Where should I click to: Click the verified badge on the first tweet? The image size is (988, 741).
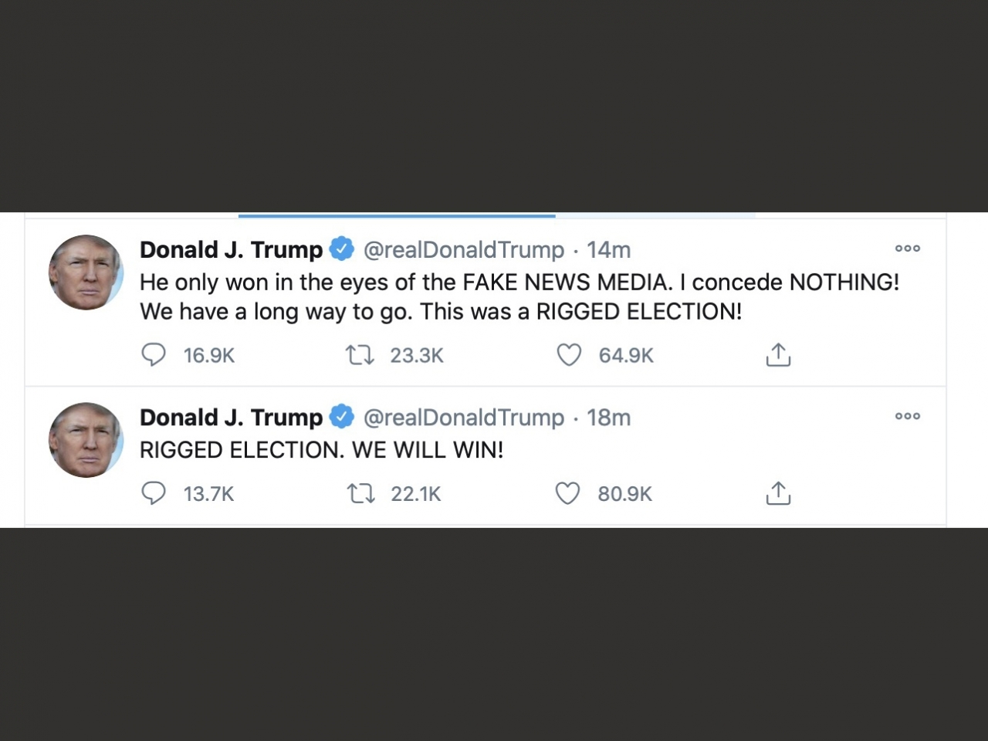(342, 249)
